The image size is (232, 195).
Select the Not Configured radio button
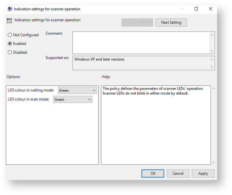pyautogui.click(x=10, y=35)
